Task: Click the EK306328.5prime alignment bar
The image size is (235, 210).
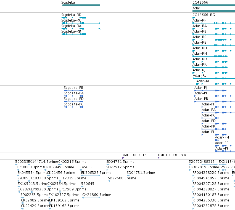Action: coord(91,176)
